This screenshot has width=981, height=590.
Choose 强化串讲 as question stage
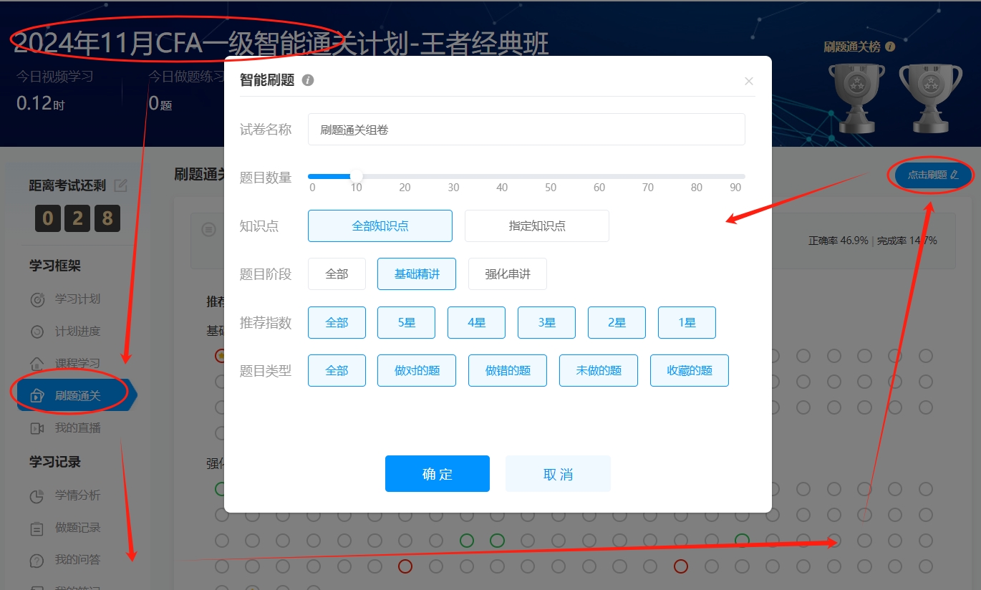508,274
